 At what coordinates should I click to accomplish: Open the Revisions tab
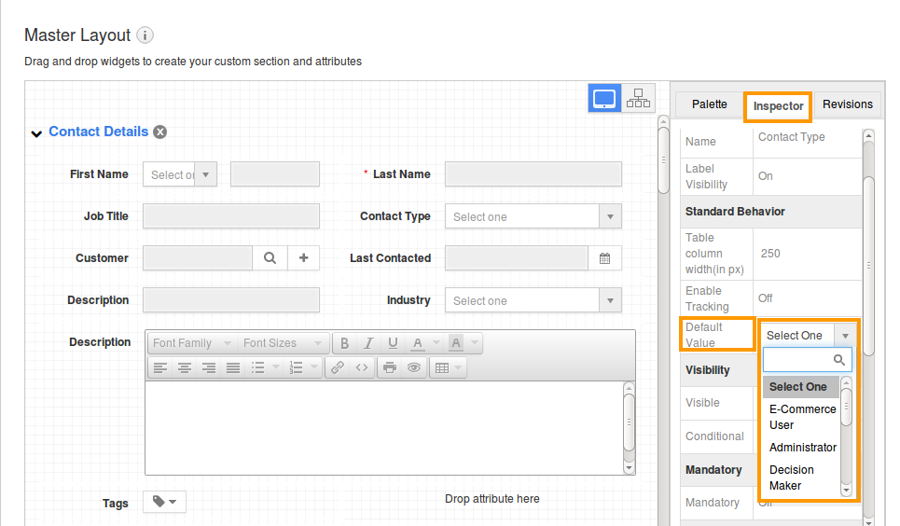coord(847,104)
